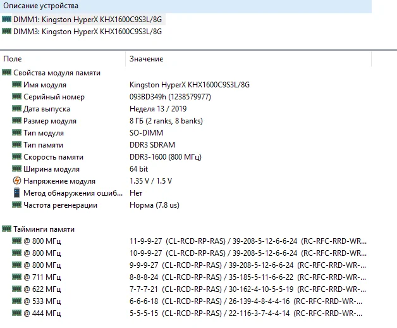Select value 1.35 V / 1.5 V
This screenshot has height=328, width=397.
pos(150,181)
